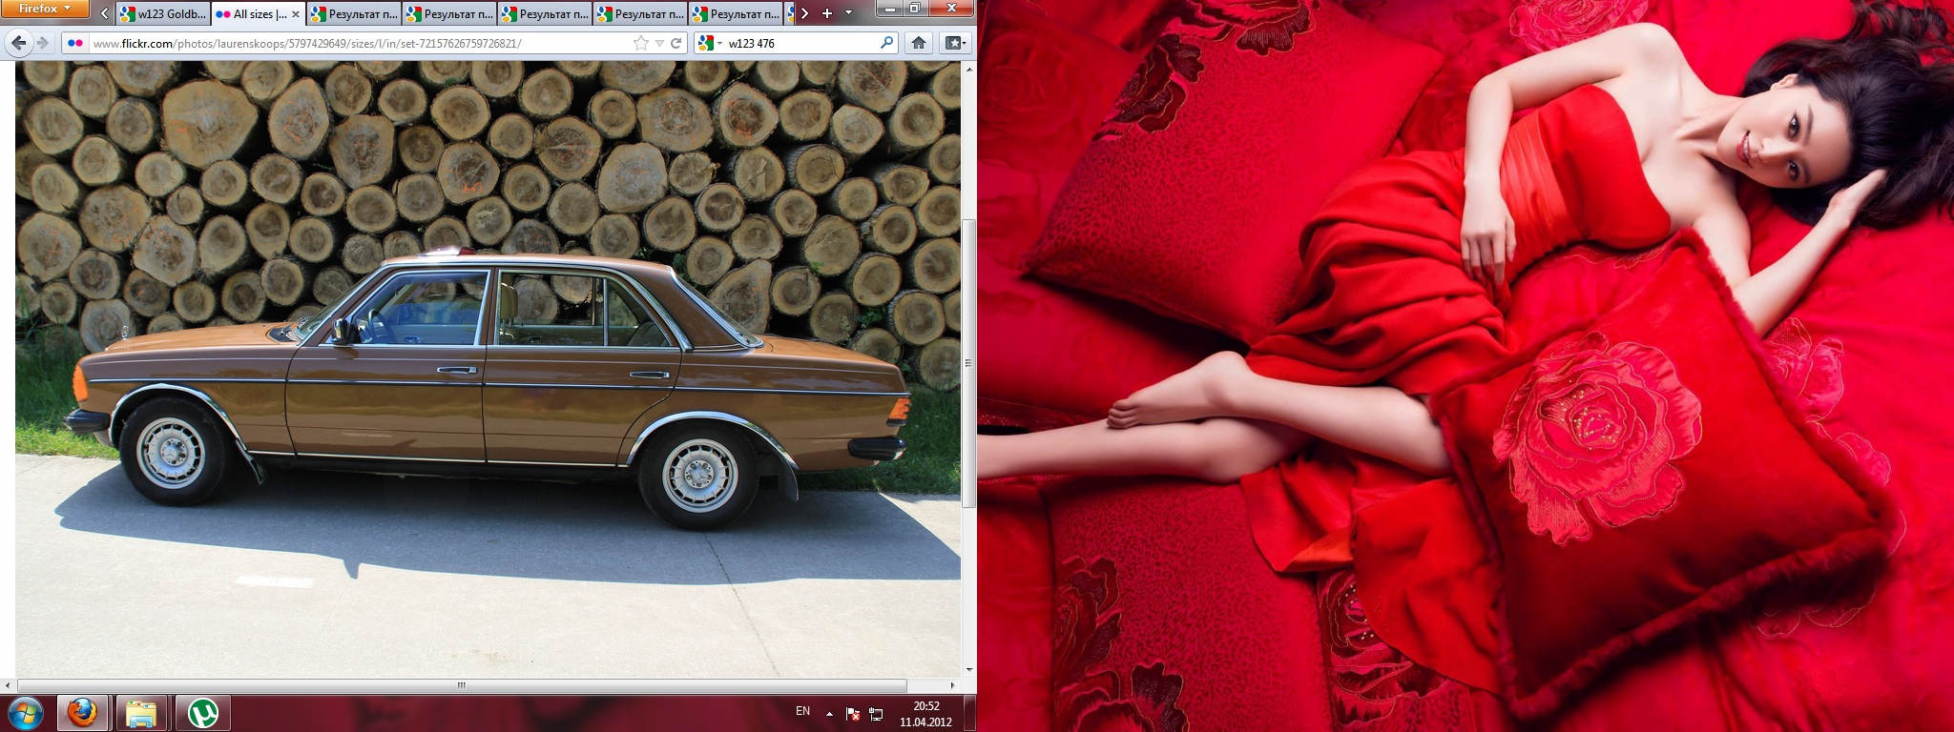Run search with magnifier icon
1954x732 pixels.
pos(886,43)
